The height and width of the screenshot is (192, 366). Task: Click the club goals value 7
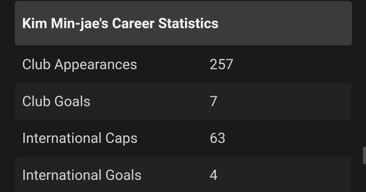pos(213,101)
